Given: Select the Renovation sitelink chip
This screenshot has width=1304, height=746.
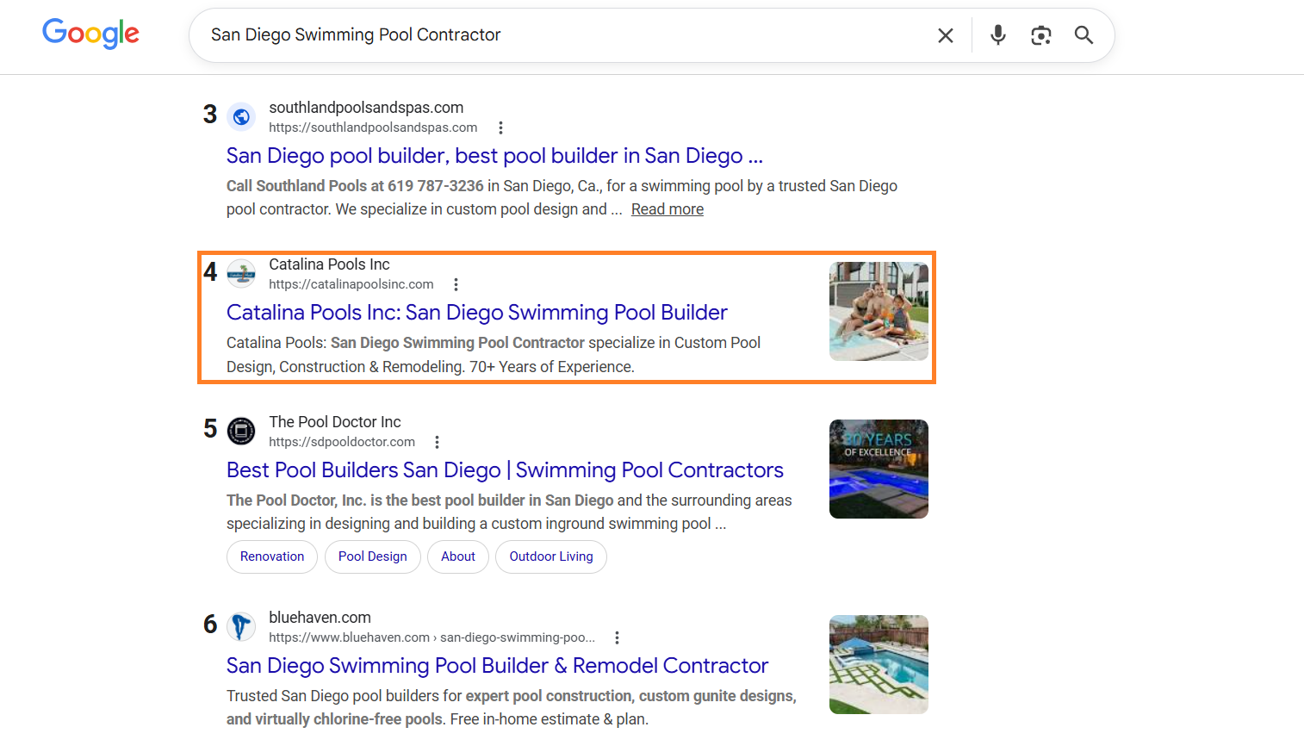Looking at the screenshot, I should pos(272,556).
